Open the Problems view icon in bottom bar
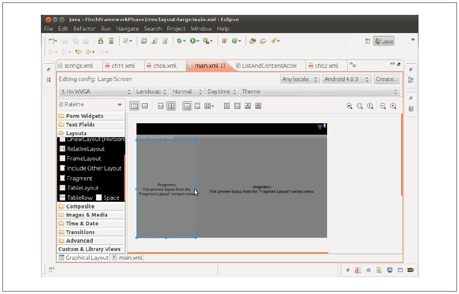The height and width of the screenshot is (294, 459). (x=358, y=270)
